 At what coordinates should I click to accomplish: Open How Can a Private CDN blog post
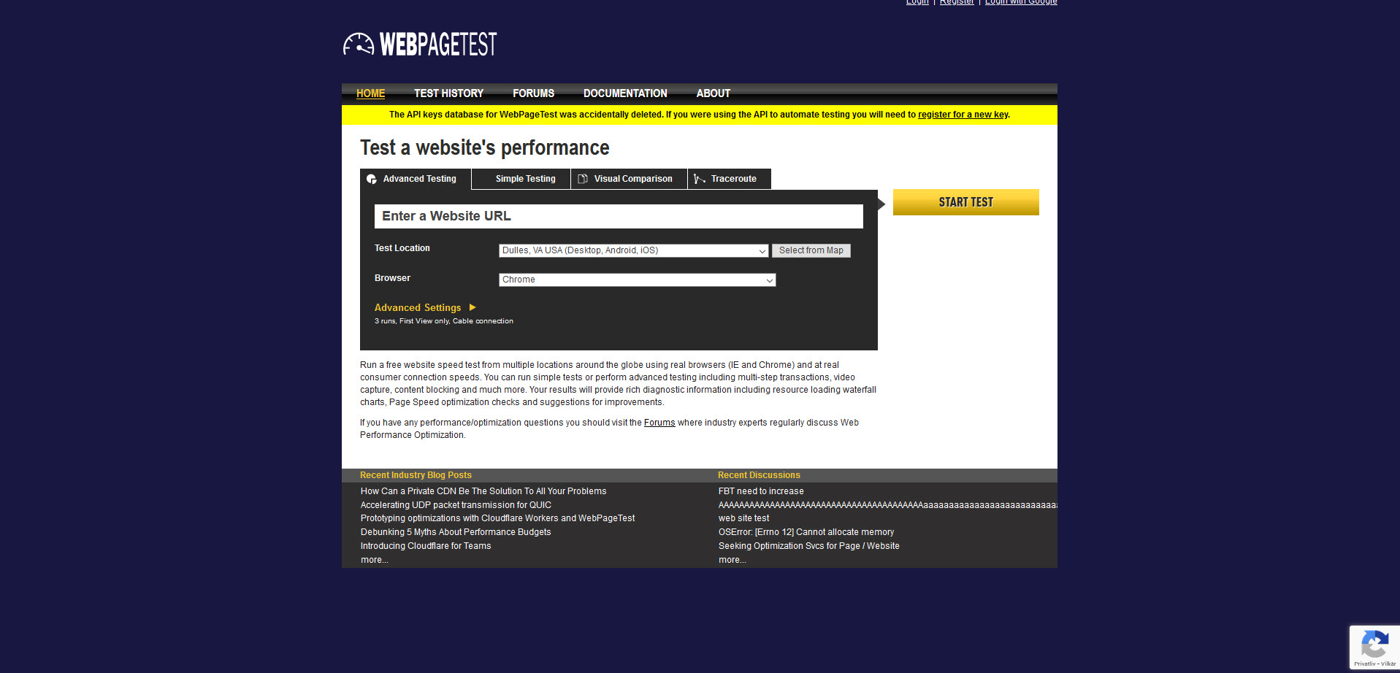483,491
